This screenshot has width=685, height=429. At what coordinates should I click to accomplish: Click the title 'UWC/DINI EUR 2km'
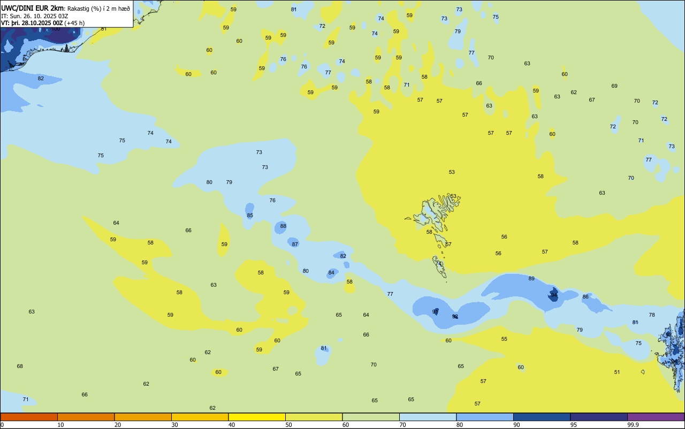pyautogui.click(x=32, y=8)
